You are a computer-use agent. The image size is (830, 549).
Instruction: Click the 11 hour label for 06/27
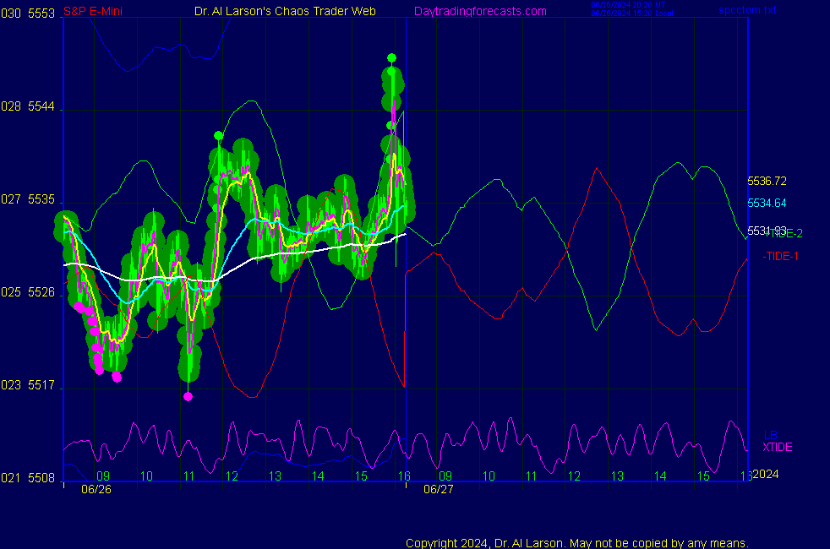pyautogui.click(x=532, y=476)
